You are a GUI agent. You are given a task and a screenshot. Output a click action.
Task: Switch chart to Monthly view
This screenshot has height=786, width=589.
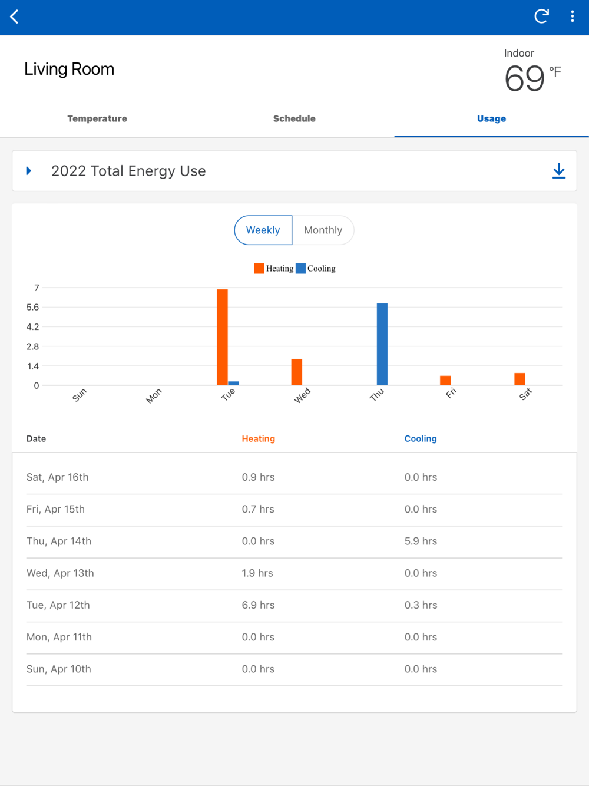coord(323,230)
